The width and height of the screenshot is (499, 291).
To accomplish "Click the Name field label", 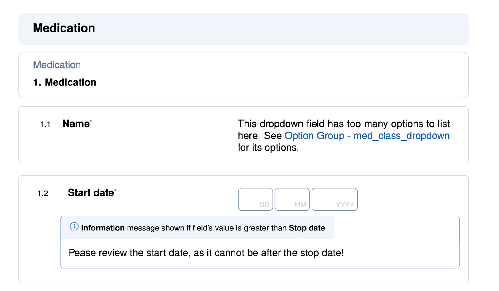I will pyautogui.click(x=76, y=124).
